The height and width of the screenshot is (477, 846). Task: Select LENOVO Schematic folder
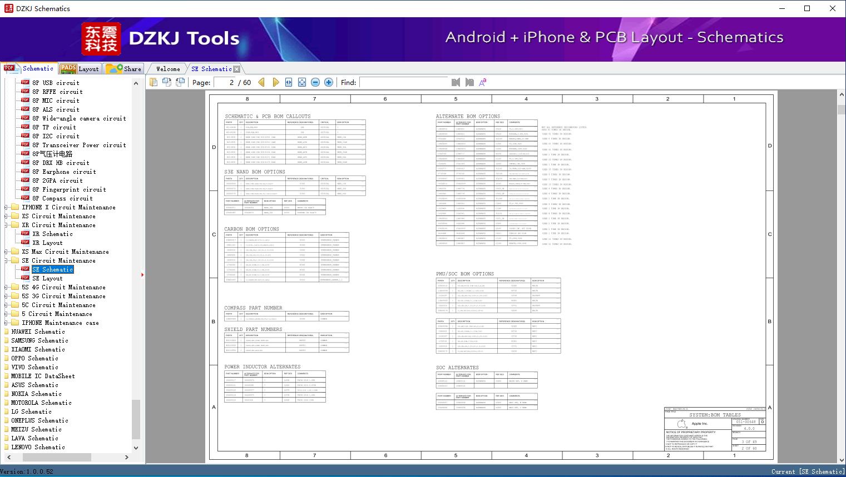click(x=38, y=447)
